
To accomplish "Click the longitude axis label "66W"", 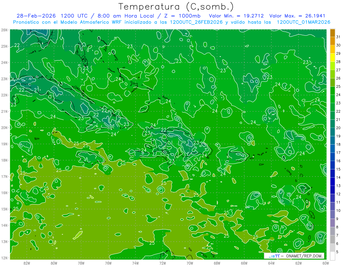I will 244,263.
